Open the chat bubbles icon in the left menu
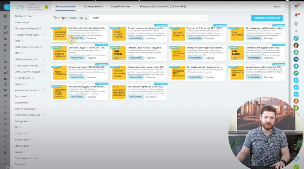 tap(5, 39)
